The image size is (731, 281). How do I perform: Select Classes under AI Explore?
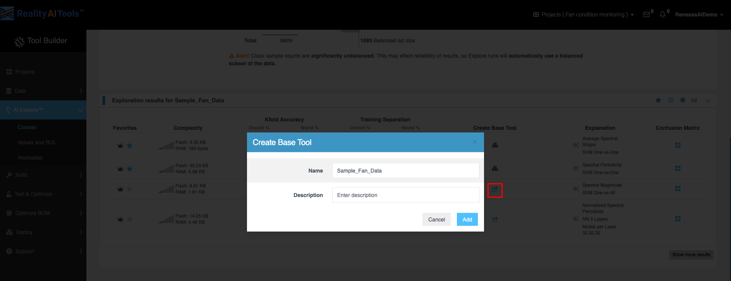click(27, 127)
